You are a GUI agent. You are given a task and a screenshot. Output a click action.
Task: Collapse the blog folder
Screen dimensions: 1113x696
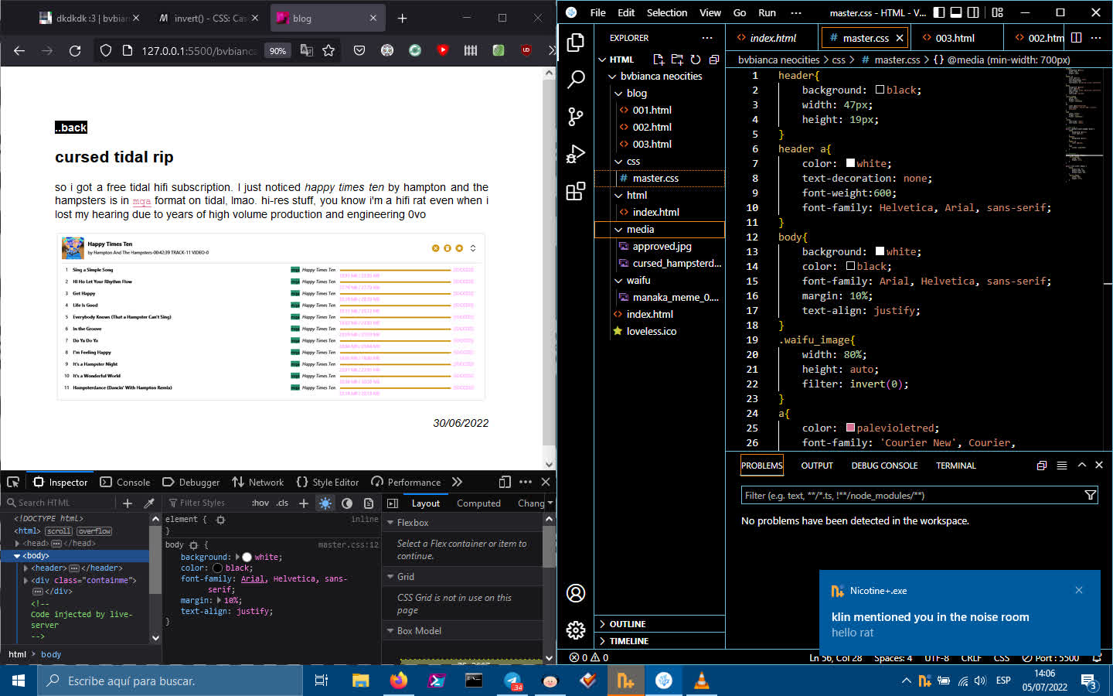659,93
